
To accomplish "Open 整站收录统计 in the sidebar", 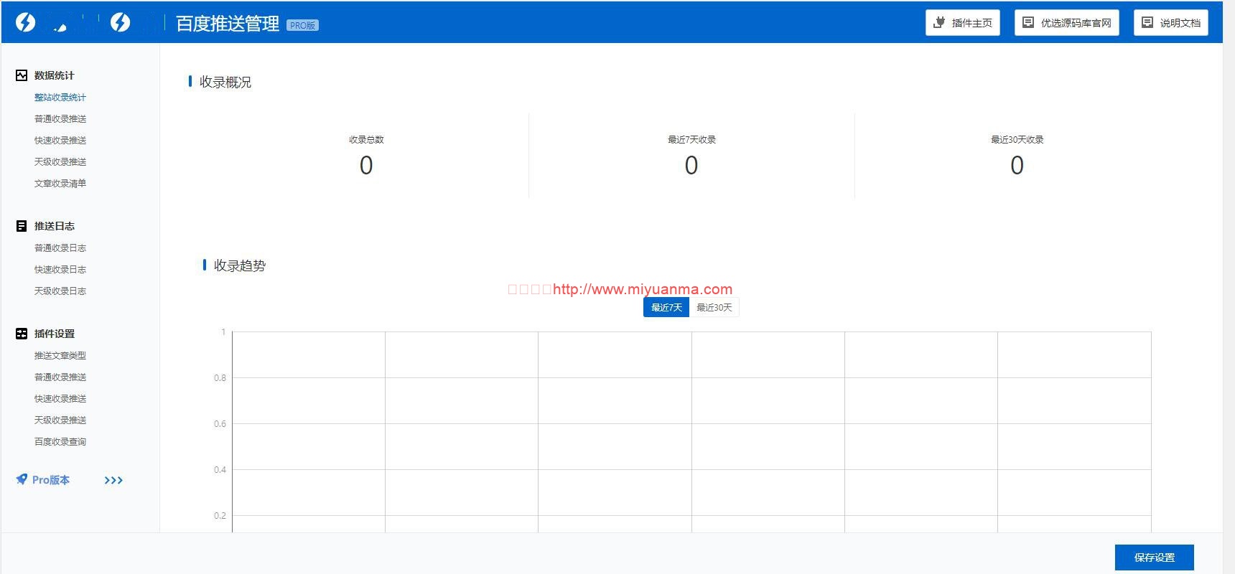I will pyautogui.click(x=60, y=98).
